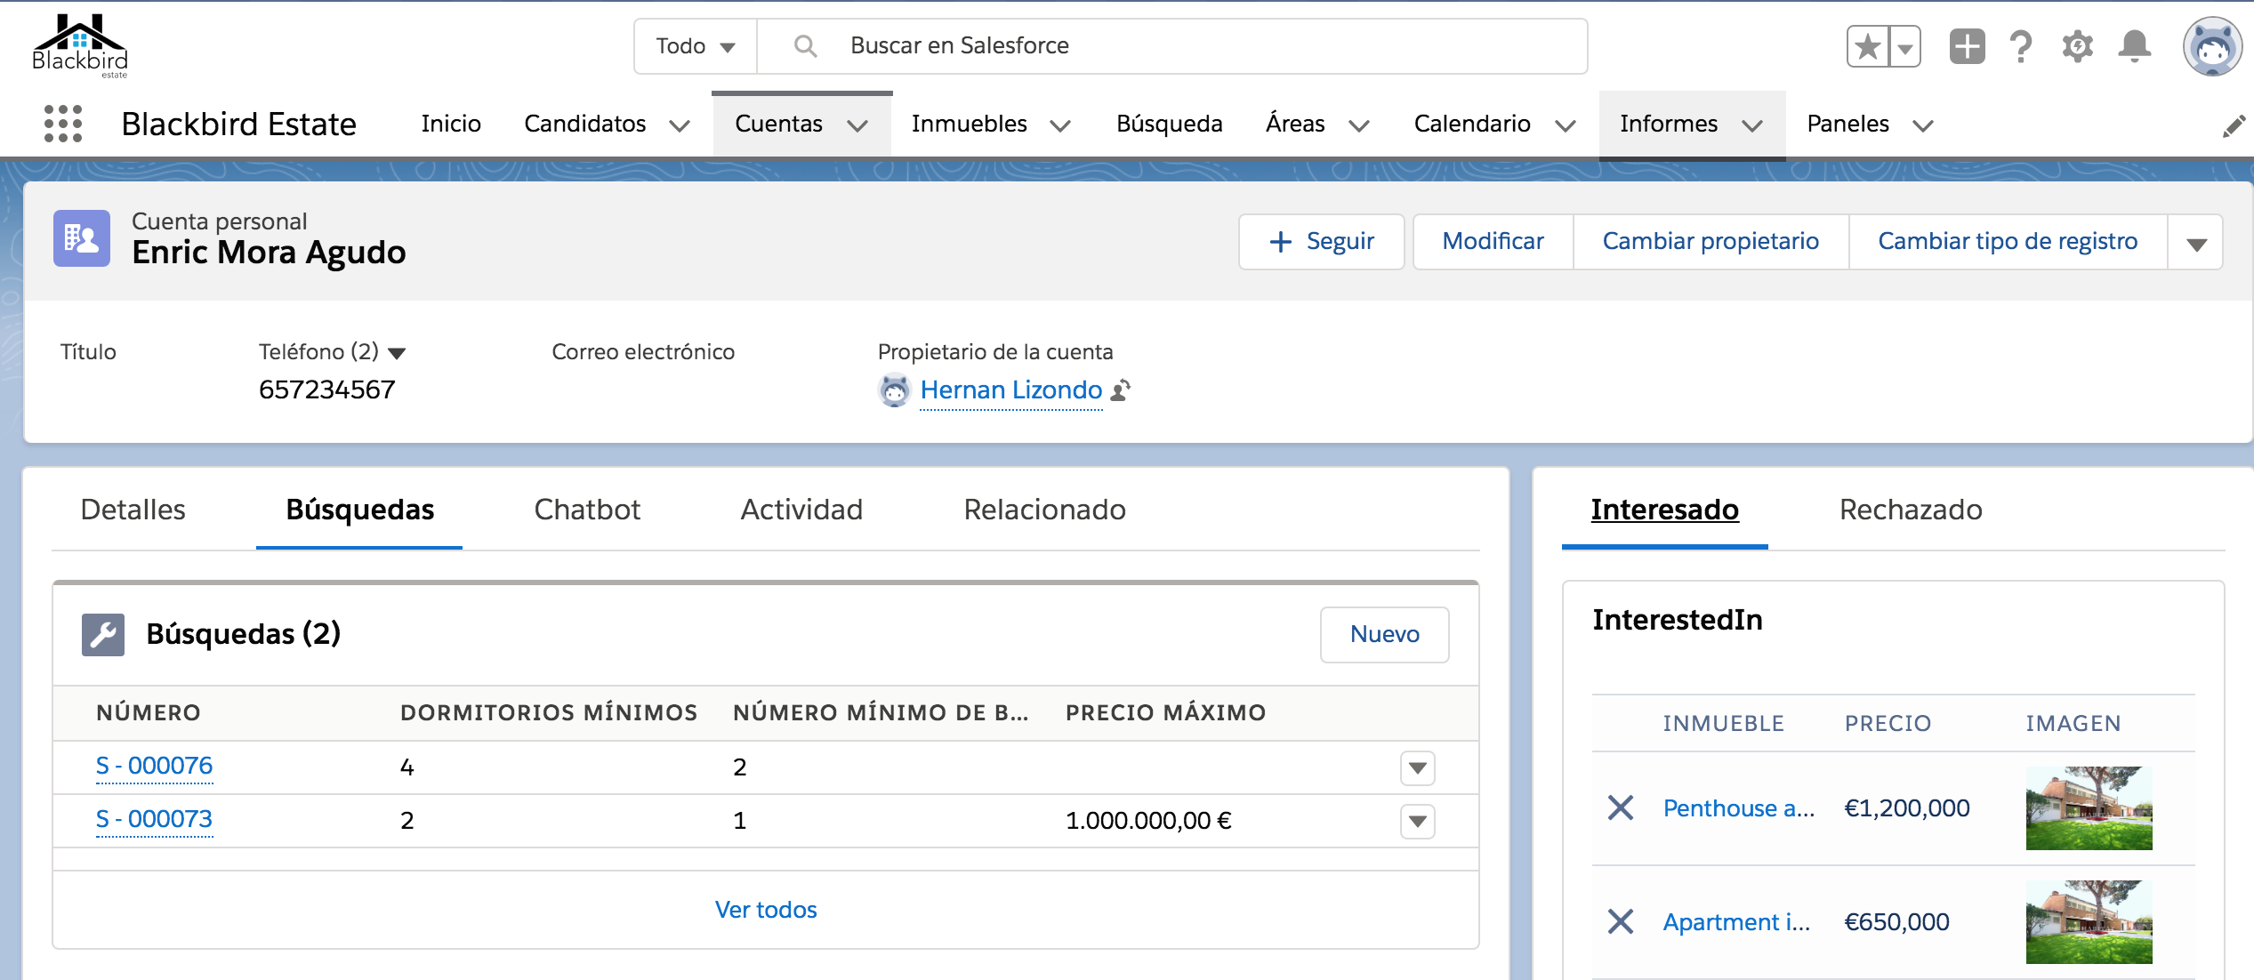Open the Apartment property link
The width and height of the screenshot is (2254, 980).
tap(1736, 921)
